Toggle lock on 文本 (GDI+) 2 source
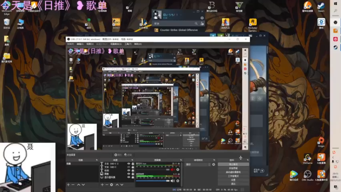 tap(133, 164)
